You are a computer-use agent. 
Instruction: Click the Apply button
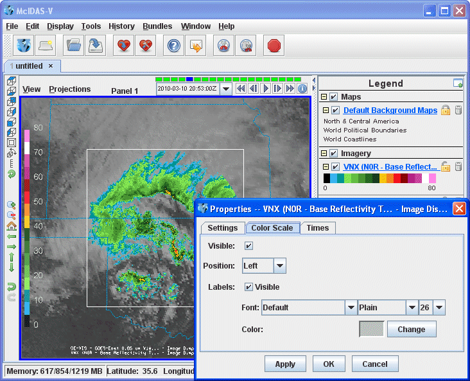[285, 364]
